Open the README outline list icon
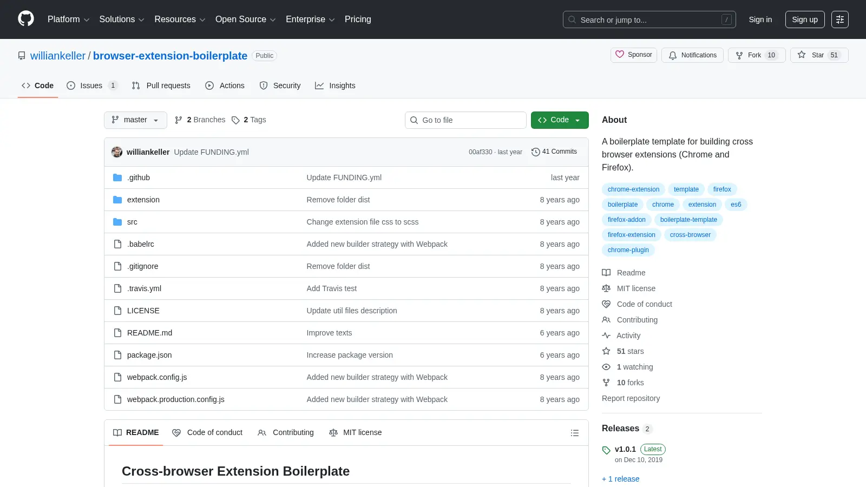Screen dimensions: 866x487 (575, 433)
